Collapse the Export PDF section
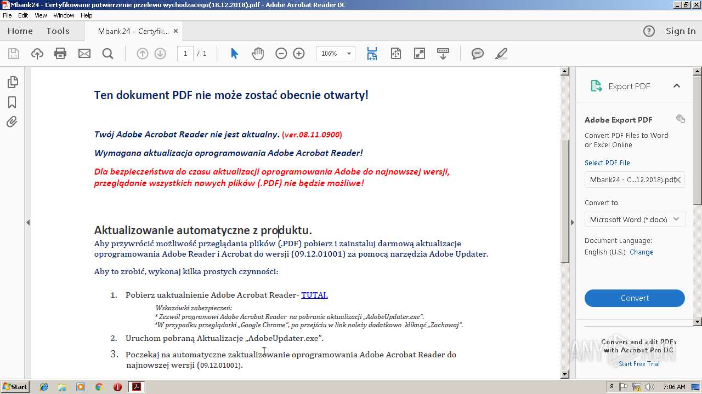The width and height of the screenshot is (702, 394). [x=677, y=86]
